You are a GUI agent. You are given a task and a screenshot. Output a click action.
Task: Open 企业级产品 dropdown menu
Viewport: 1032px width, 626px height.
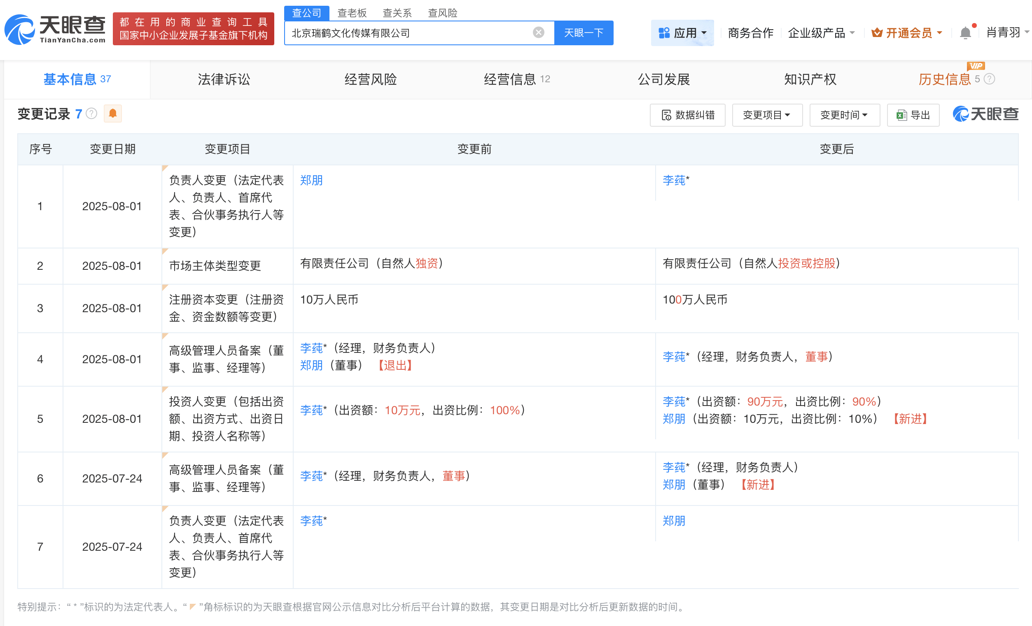coord(820,32)
